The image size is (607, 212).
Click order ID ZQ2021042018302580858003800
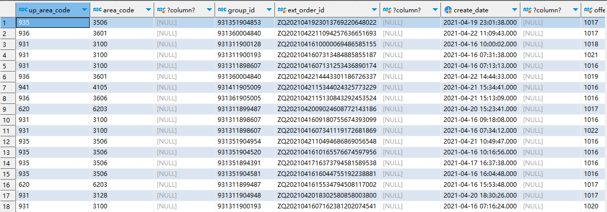[327, 196]
